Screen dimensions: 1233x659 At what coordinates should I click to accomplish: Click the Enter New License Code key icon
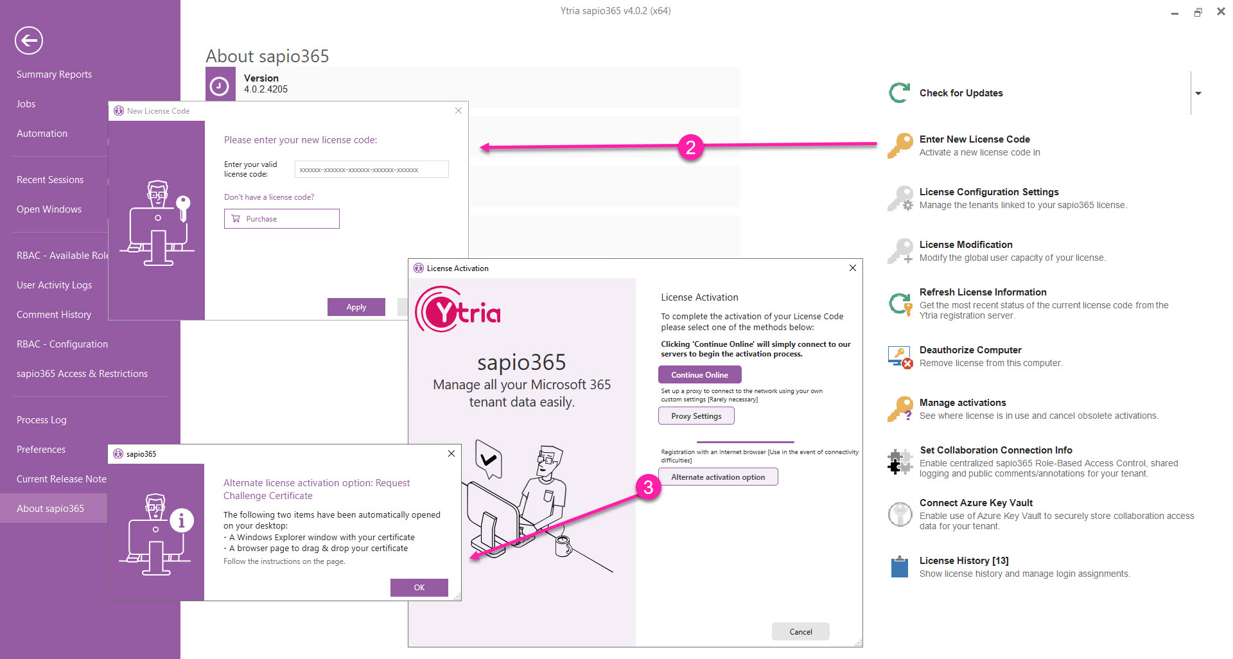[900, 146]
